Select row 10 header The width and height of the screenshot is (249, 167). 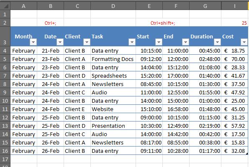[x=5, y=101]
